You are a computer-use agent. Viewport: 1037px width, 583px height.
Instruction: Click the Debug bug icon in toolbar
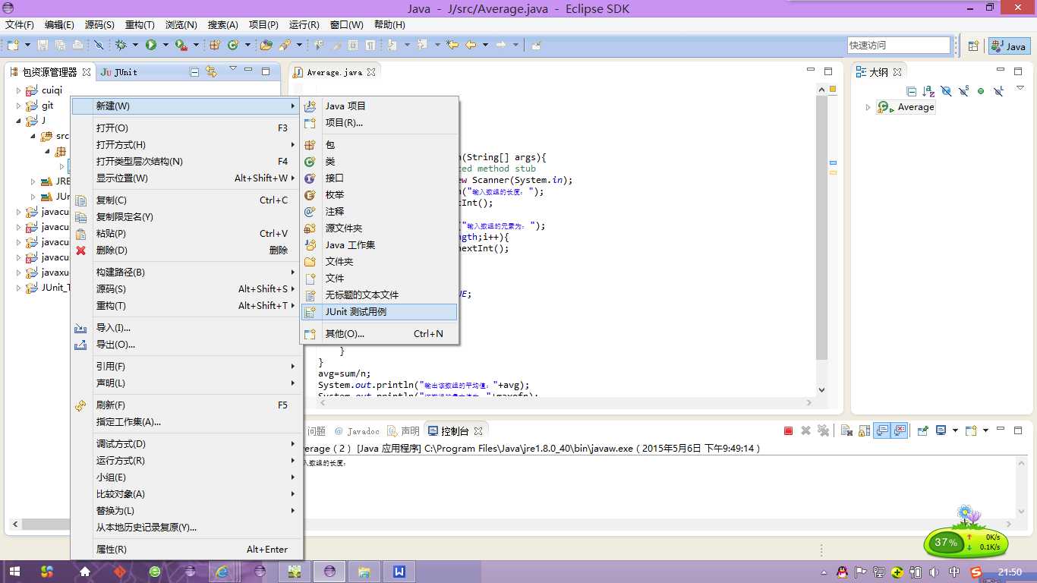(x=120, y=45)
